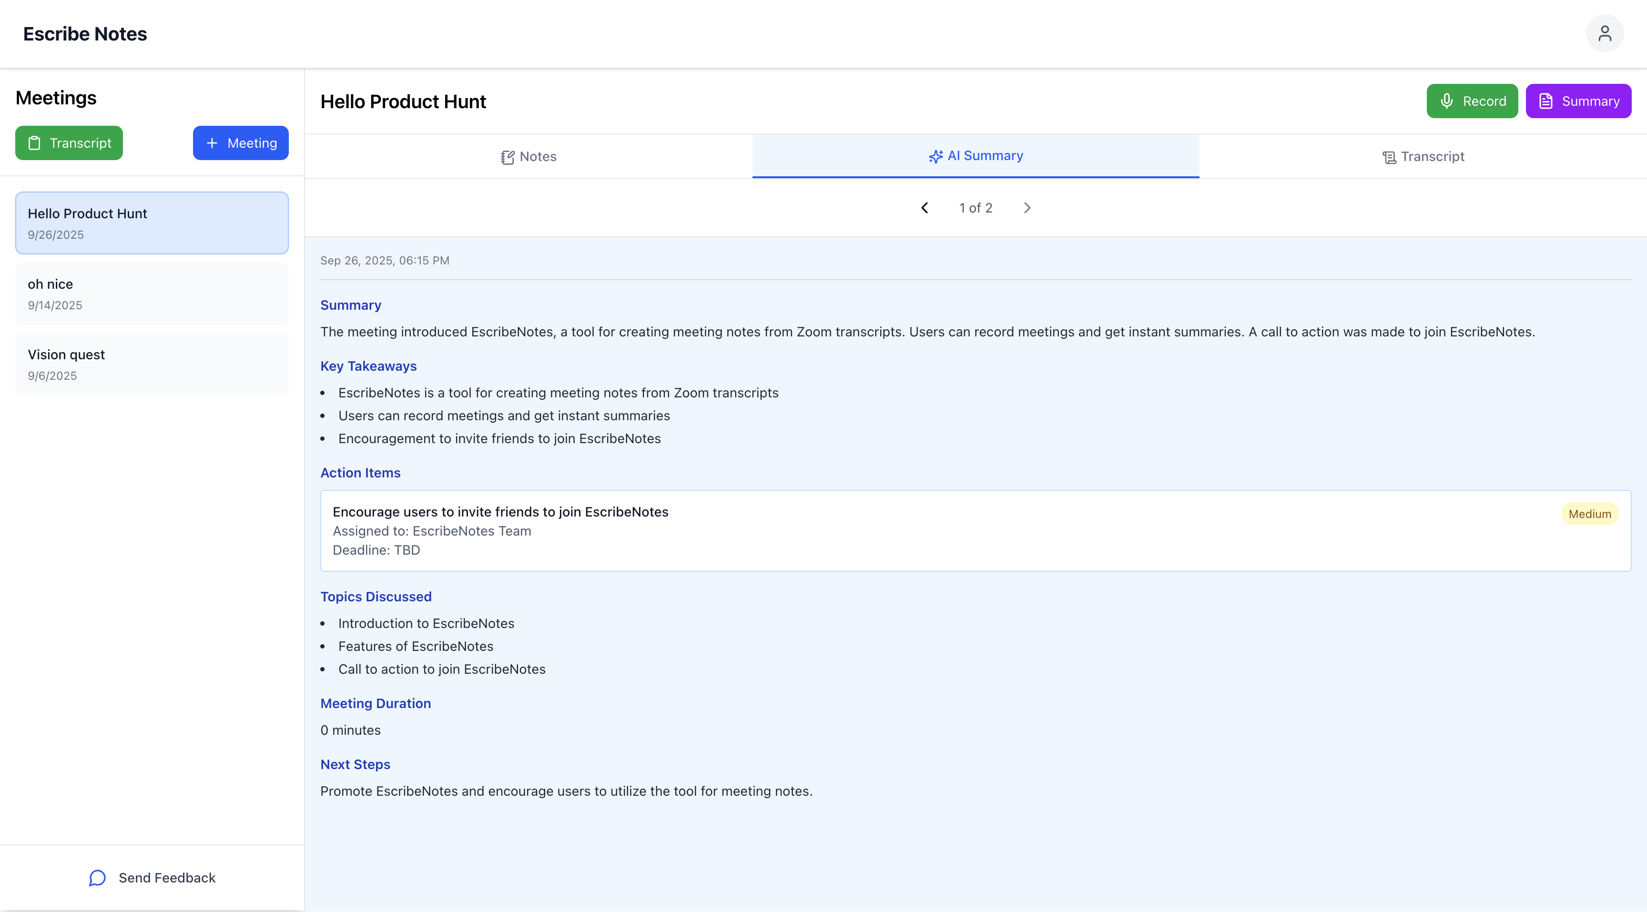Click the sparkle icon on AI Summary tab

click(x=935, y=157)
